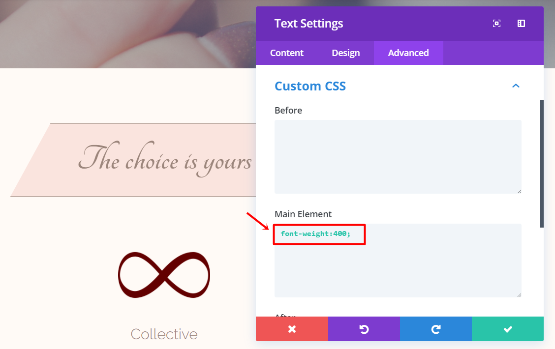Select "The choice is yours" heading text
Screen dimensions: 555x349
pyautogui.click(x=165, y=160)
